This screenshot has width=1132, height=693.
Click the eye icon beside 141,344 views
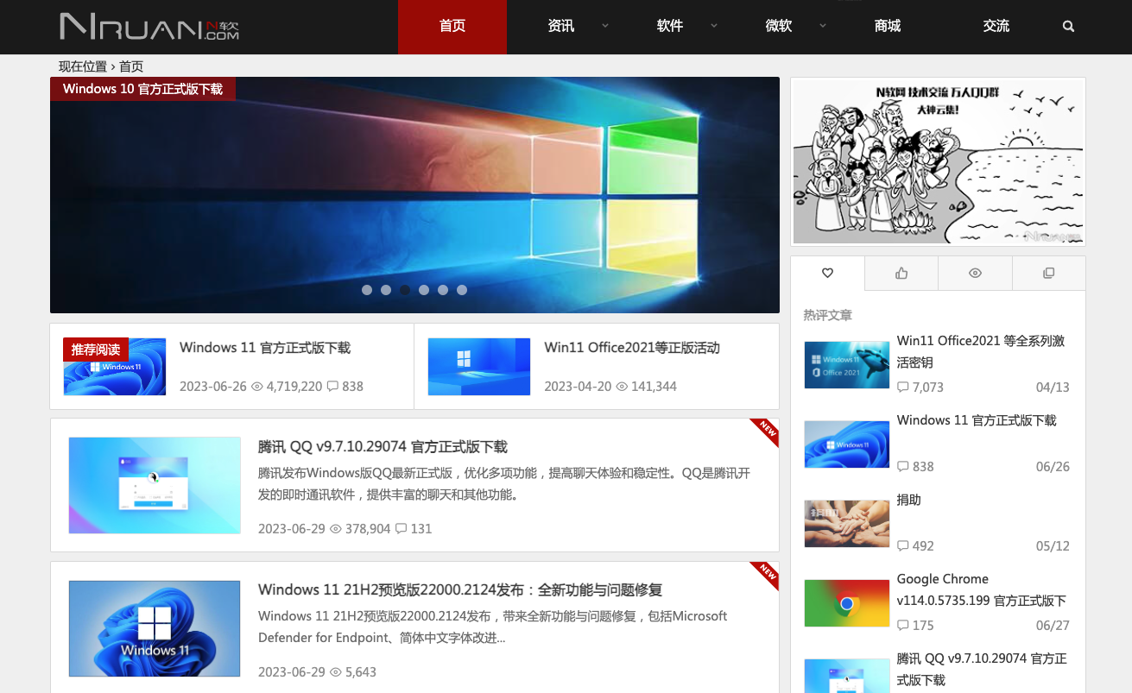pos(621,387)
